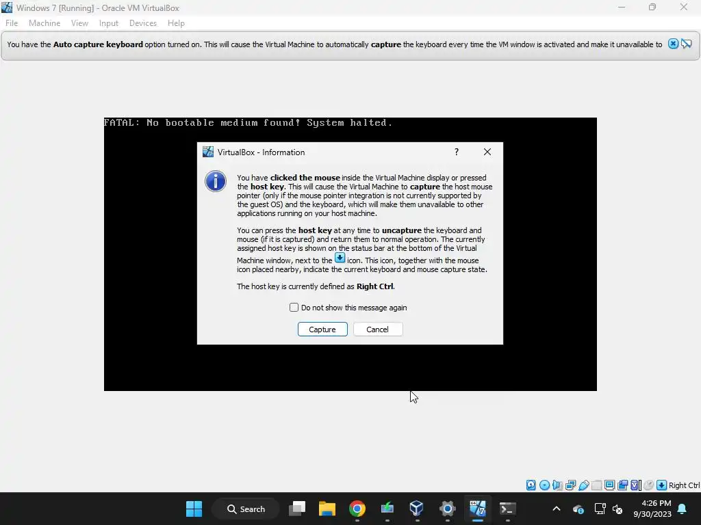
Task: Click the USB devices indicator icon
Action: point(584,485)
